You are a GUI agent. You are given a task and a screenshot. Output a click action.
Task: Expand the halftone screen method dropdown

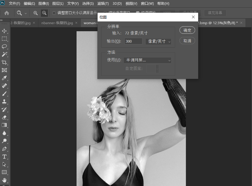pos(147,60)
